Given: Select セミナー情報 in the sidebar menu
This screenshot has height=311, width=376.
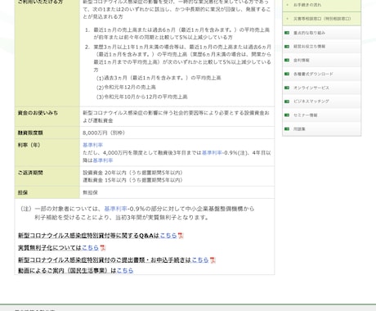Looking at the screenshot, I should coord(322,115).
